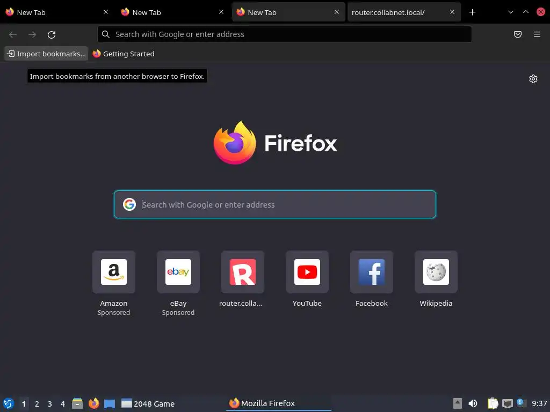The image size is (550, 412).
Task: Open the Wikipedia shortcut tile
Action: pos(436,272)
